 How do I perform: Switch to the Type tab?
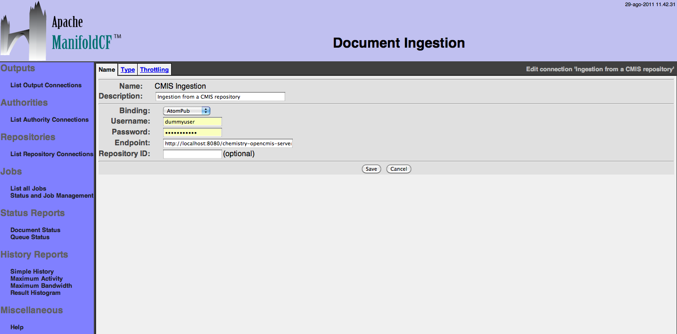click(x=128, y=70)
